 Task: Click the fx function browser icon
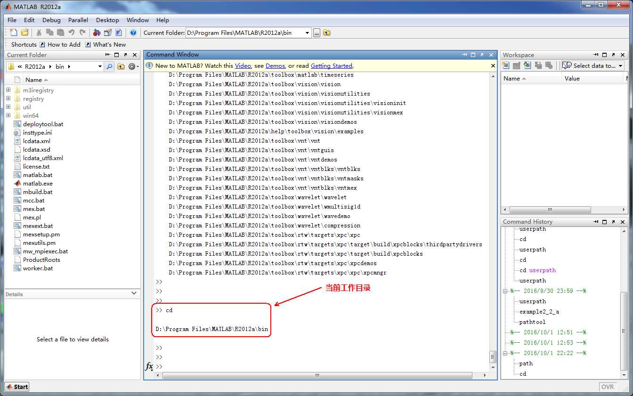[149, 366]
